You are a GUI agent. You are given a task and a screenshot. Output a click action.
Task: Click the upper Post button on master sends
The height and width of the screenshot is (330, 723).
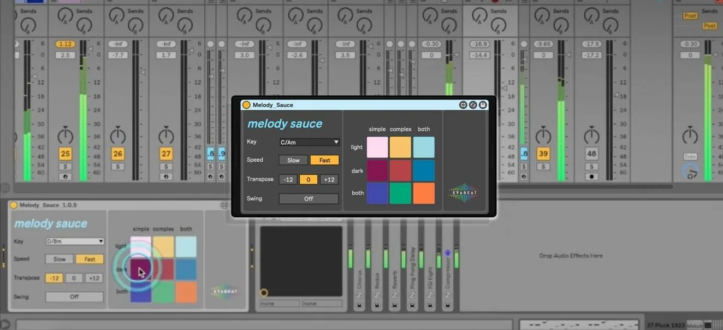pyautogui.click(x=690, y=16)
